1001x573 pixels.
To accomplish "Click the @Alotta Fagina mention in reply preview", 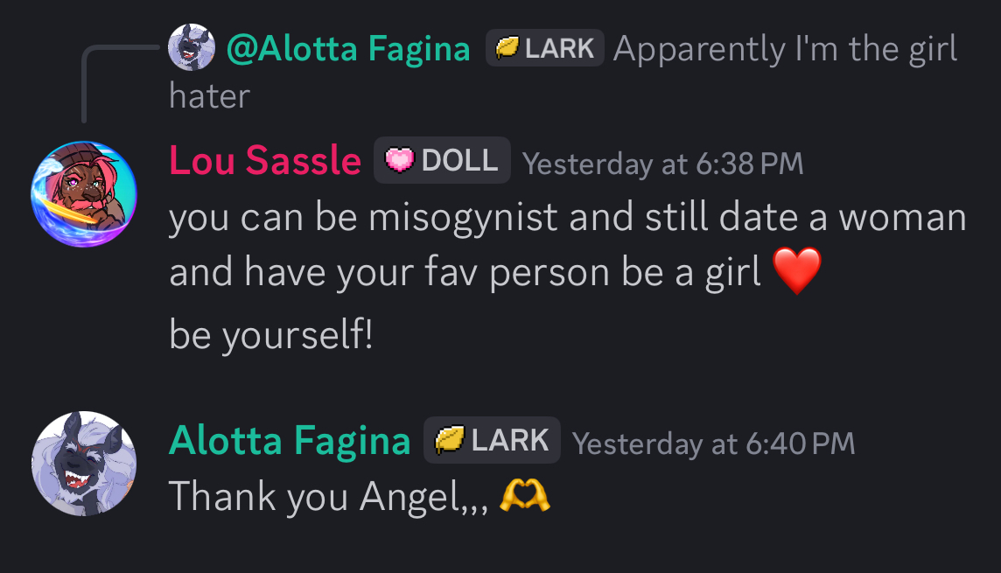I will (x=348, y=49).
